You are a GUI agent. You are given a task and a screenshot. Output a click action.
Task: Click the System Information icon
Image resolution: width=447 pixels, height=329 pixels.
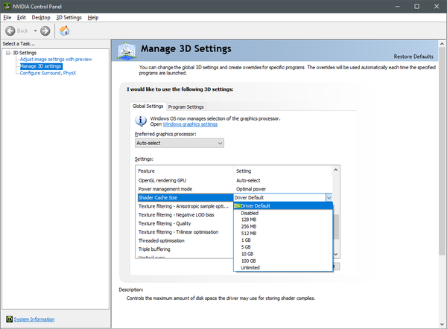pos(8,319)
